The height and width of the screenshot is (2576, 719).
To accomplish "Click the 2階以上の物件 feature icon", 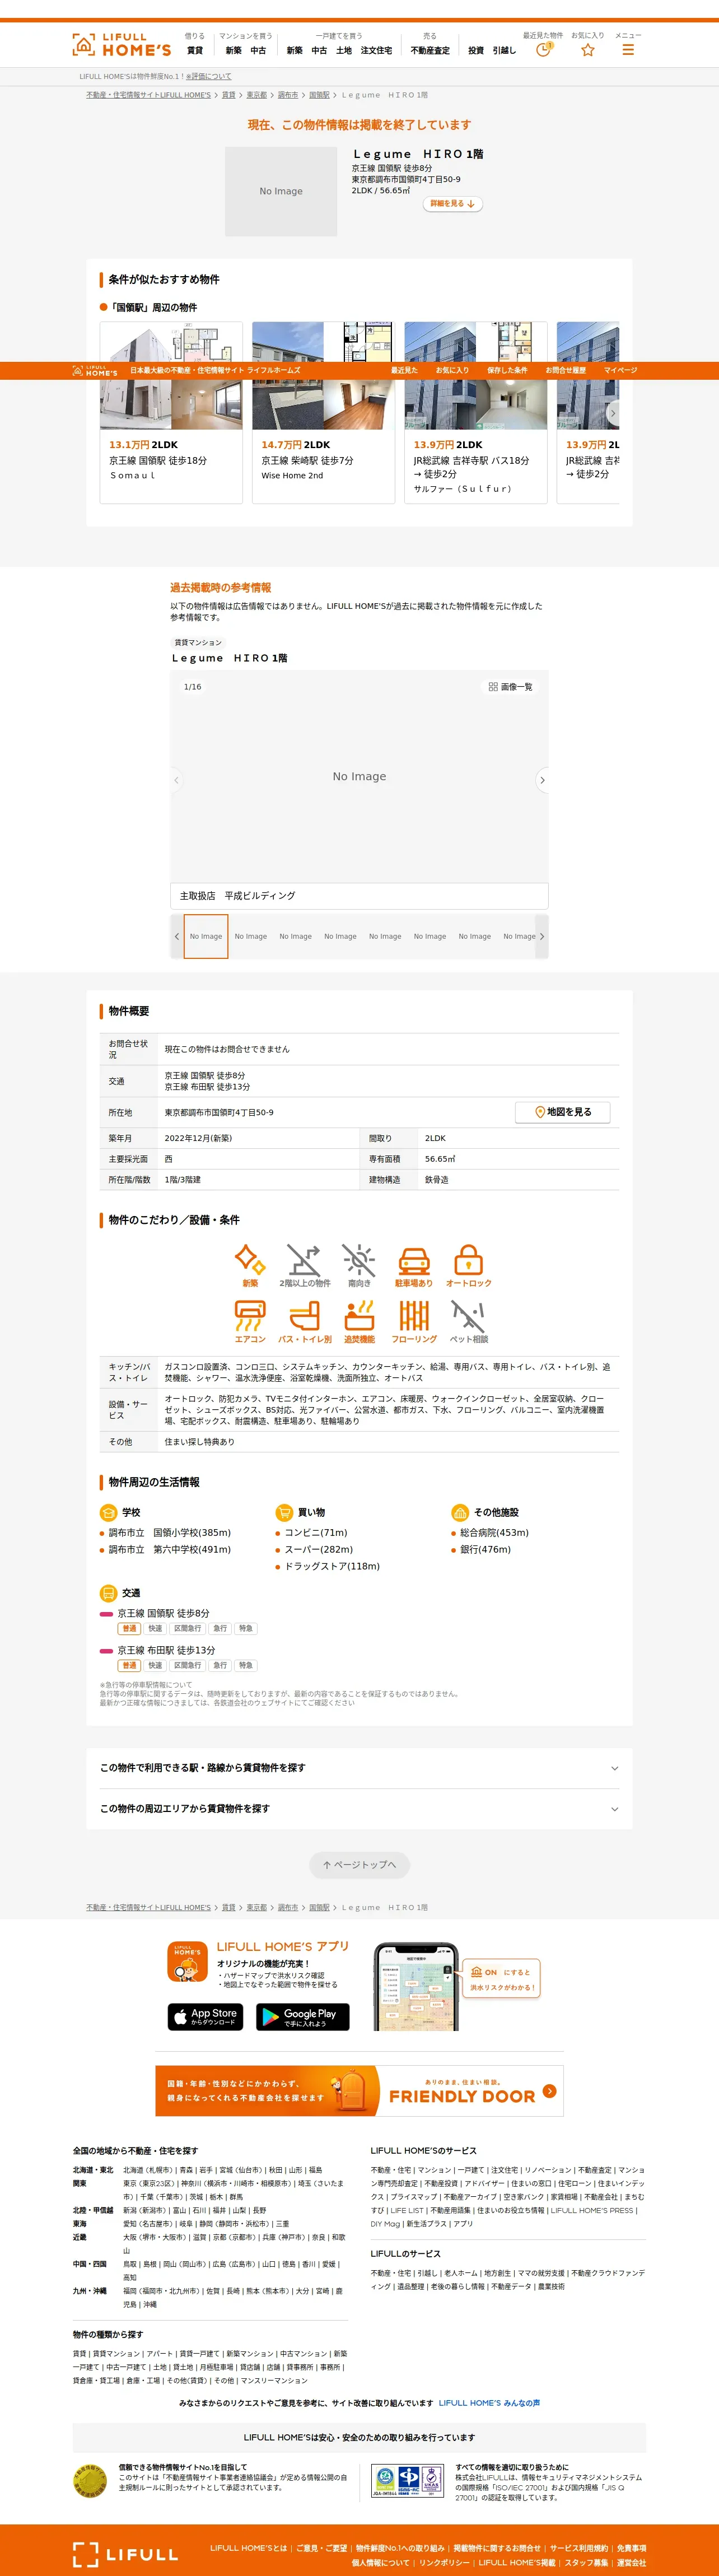I will [304, 1259].
